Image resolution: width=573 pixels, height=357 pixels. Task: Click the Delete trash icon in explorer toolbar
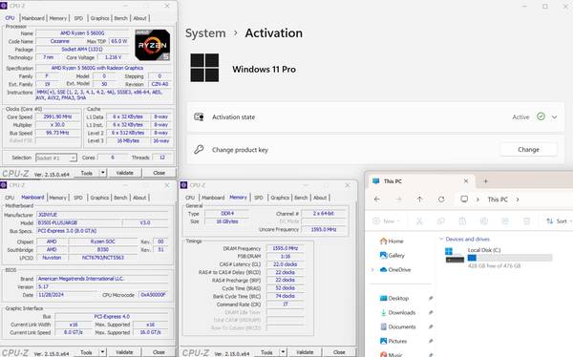pyautogui.click(x=526, y=221)
